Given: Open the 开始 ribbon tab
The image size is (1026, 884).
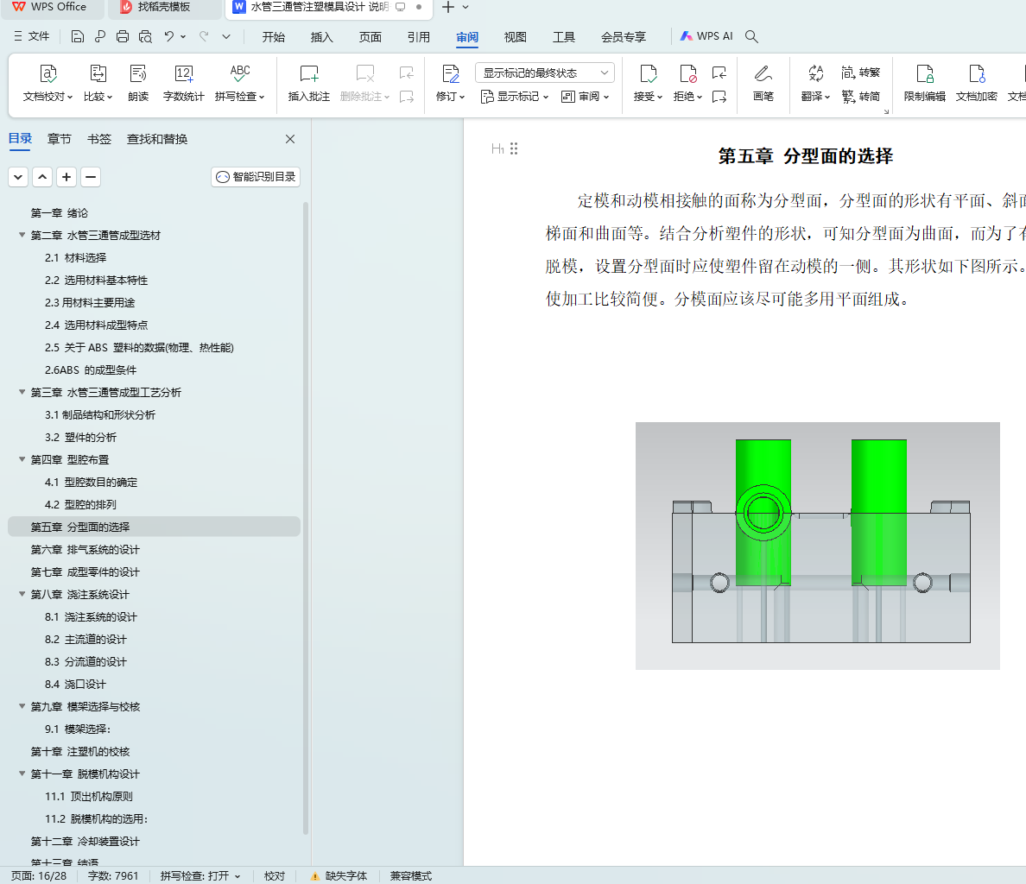Looking at the screenshot, I should tap(274, 37).
